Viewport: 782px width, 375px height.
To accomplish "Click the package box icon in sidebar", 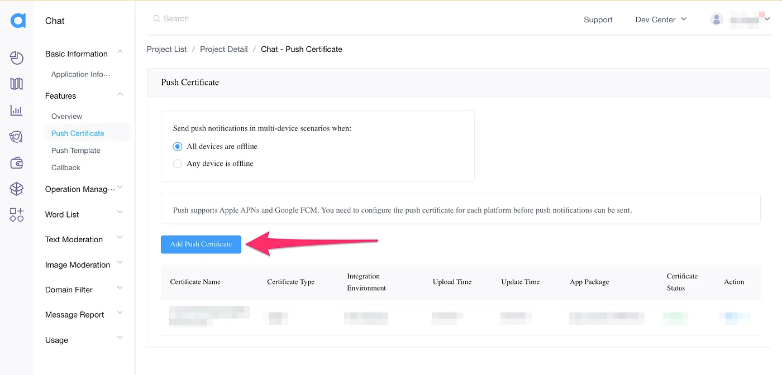I will tap(17, 189).
